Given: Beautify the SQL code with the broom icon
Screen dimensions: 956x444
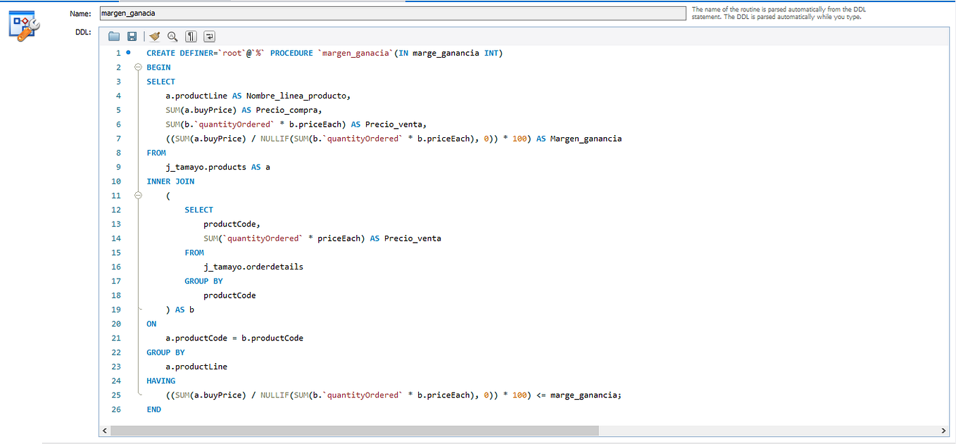Looking at the screenshot, I should (153, 36).
